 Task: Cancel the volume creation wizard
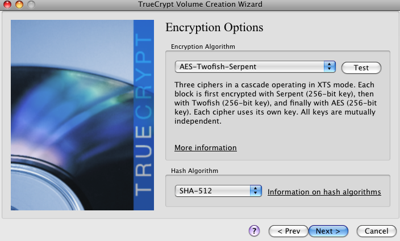(x=377, y=231)
